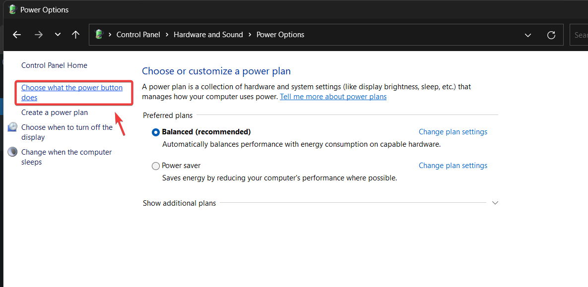The width and height of the screenshot is (588, 287).
Task: Click the battery icon in address bar
Action: point(99,35)
